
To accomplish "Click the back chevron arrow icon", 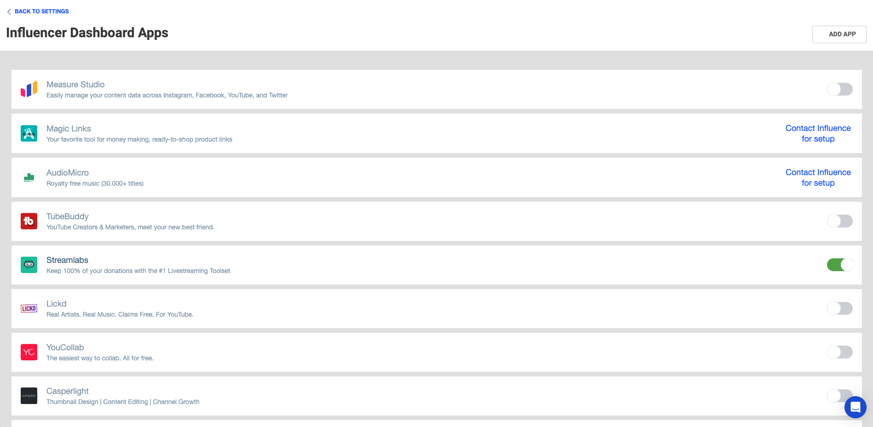I will (9, 12).
